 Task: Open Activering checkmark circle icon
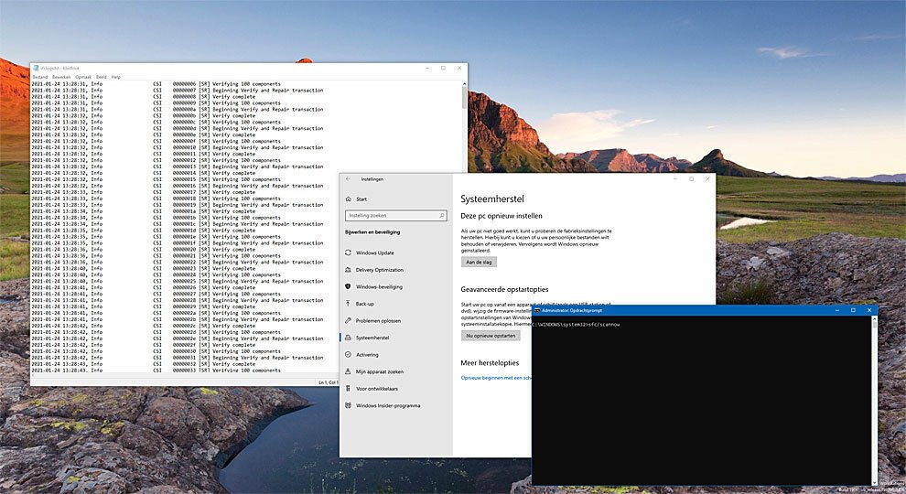(x=348, y=355)
